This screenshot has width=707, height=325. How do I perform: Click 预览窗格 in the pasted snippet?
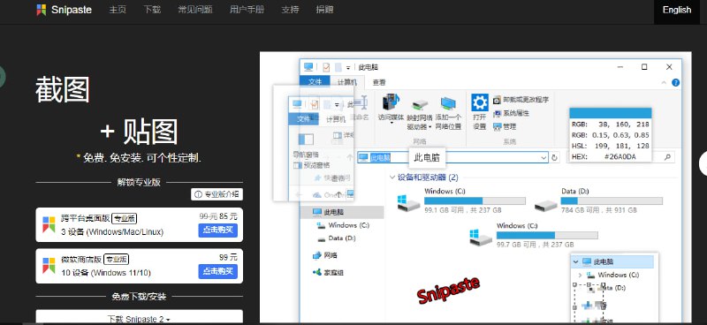[312, 165]
